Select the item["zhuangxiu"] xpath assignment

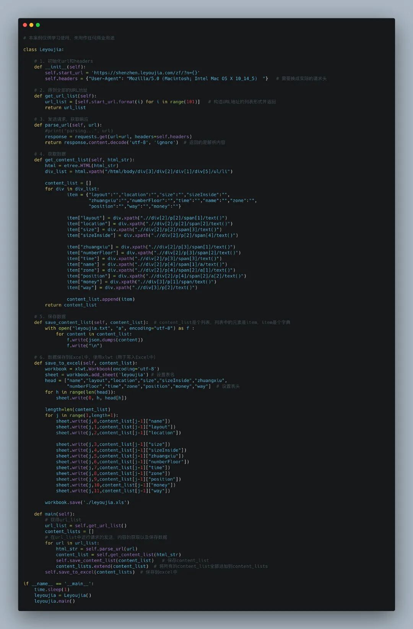click(151, 247)
